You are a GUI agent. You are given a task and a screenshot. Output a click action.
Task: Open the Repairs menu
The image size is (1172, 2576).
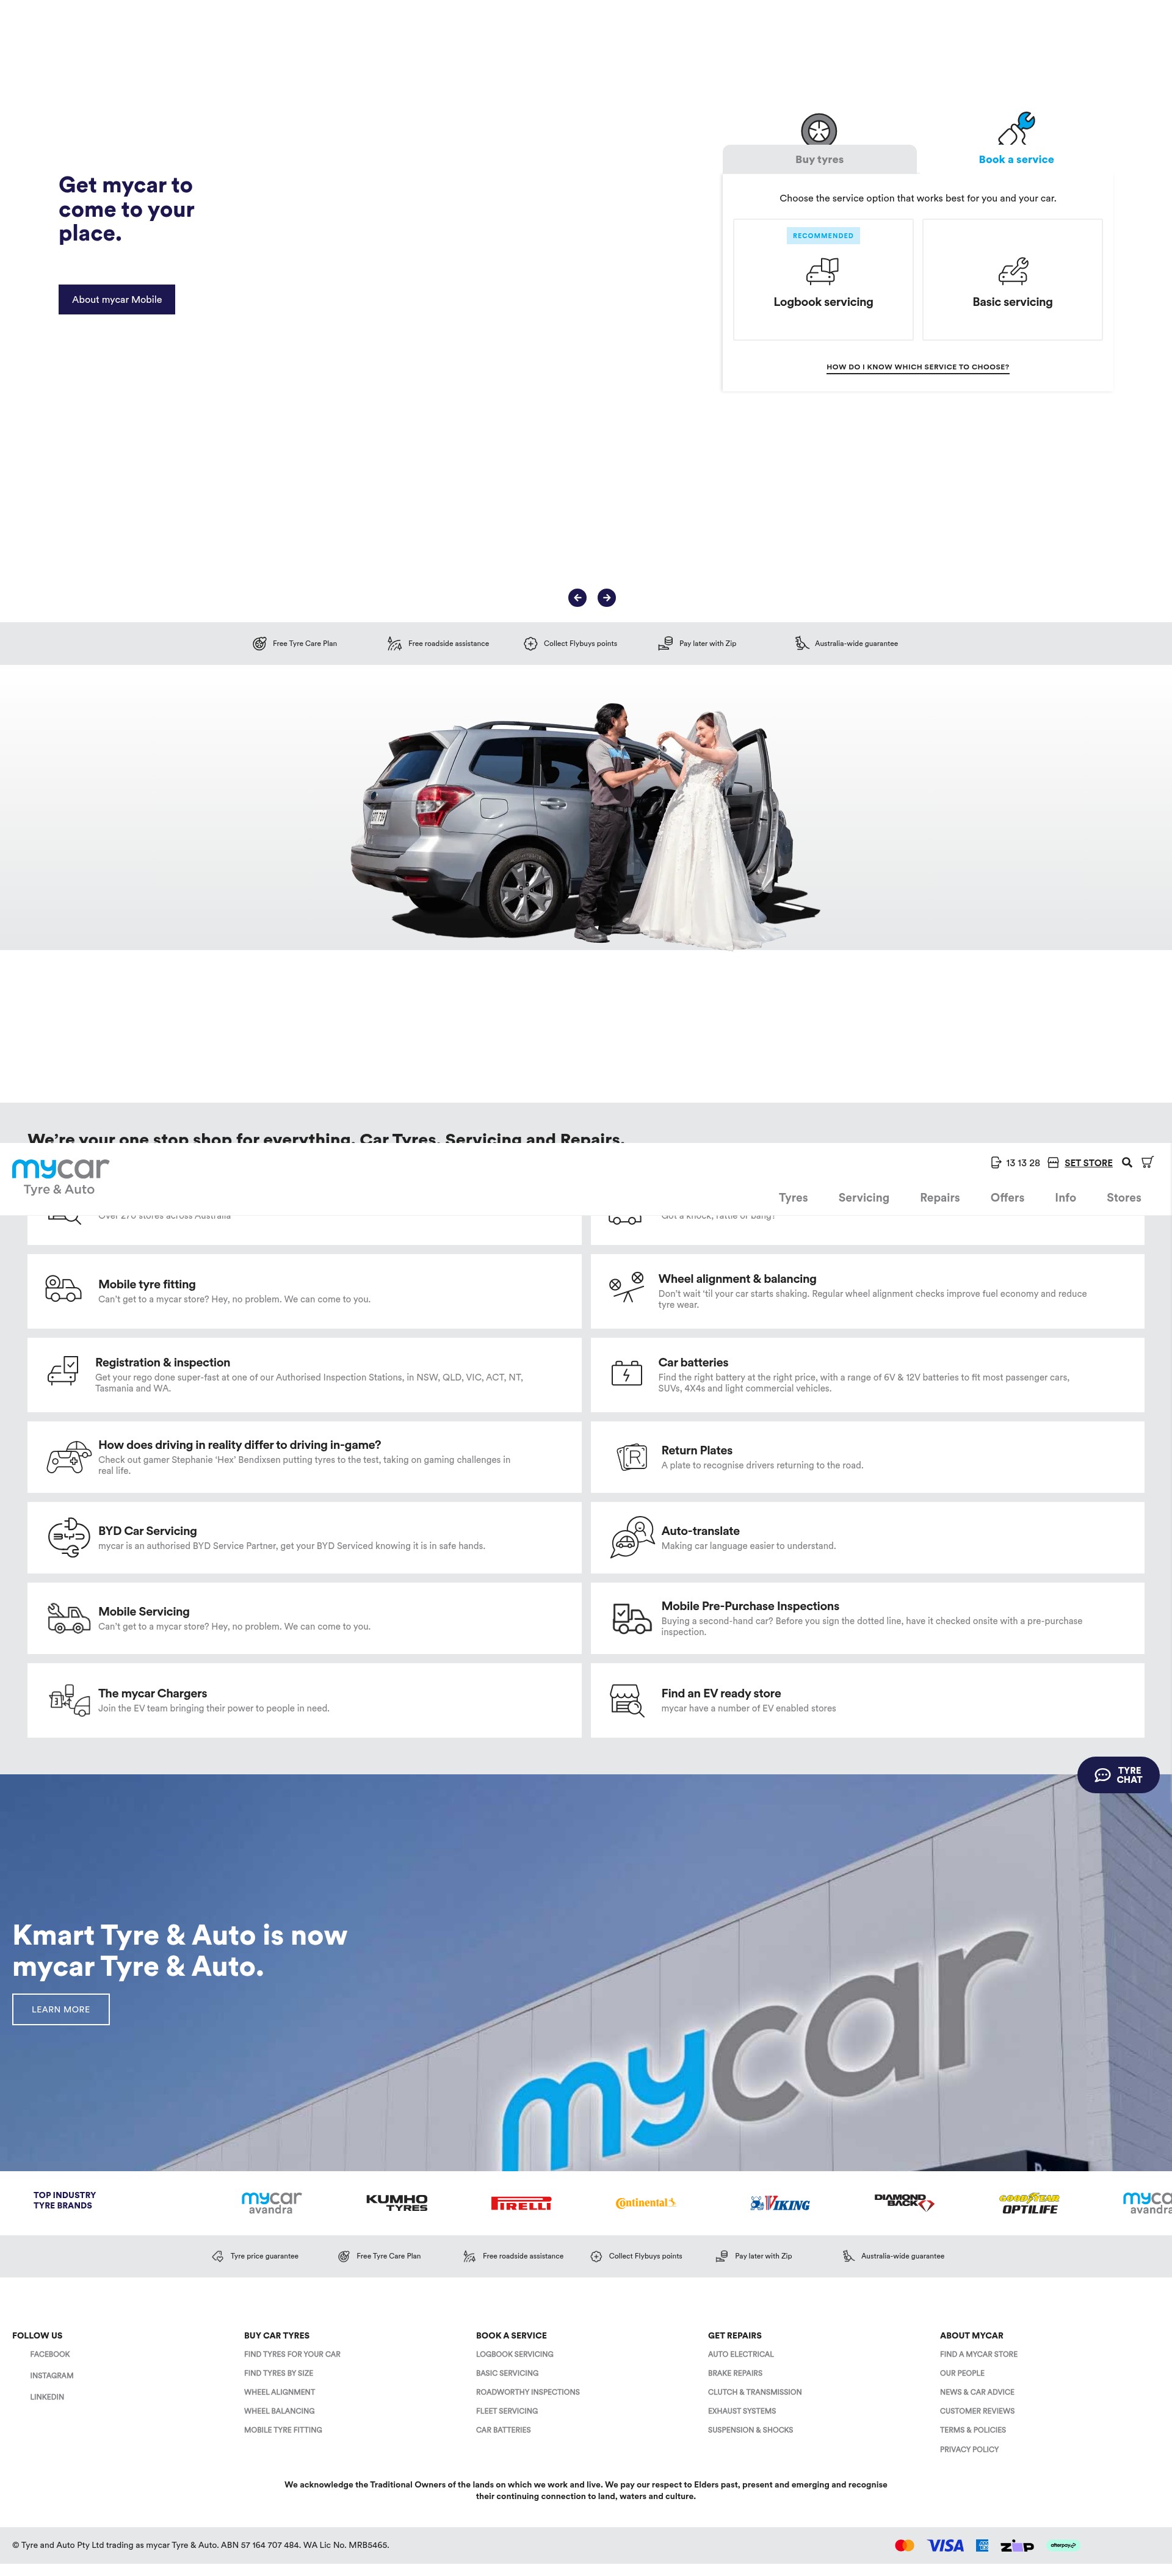939,1197
